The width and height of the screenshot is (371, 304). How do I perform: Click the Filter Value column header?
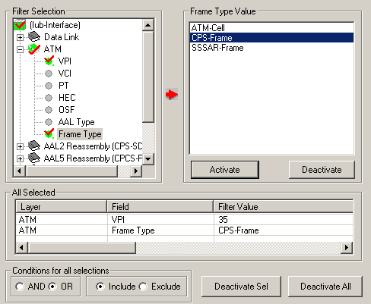[284, 207]
